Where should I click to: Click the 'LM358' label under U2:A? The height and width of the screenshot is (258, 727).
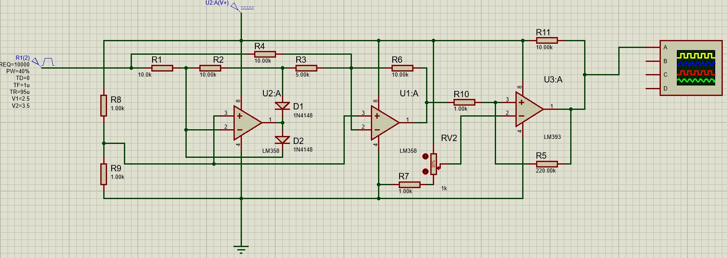tap(271, 151)
